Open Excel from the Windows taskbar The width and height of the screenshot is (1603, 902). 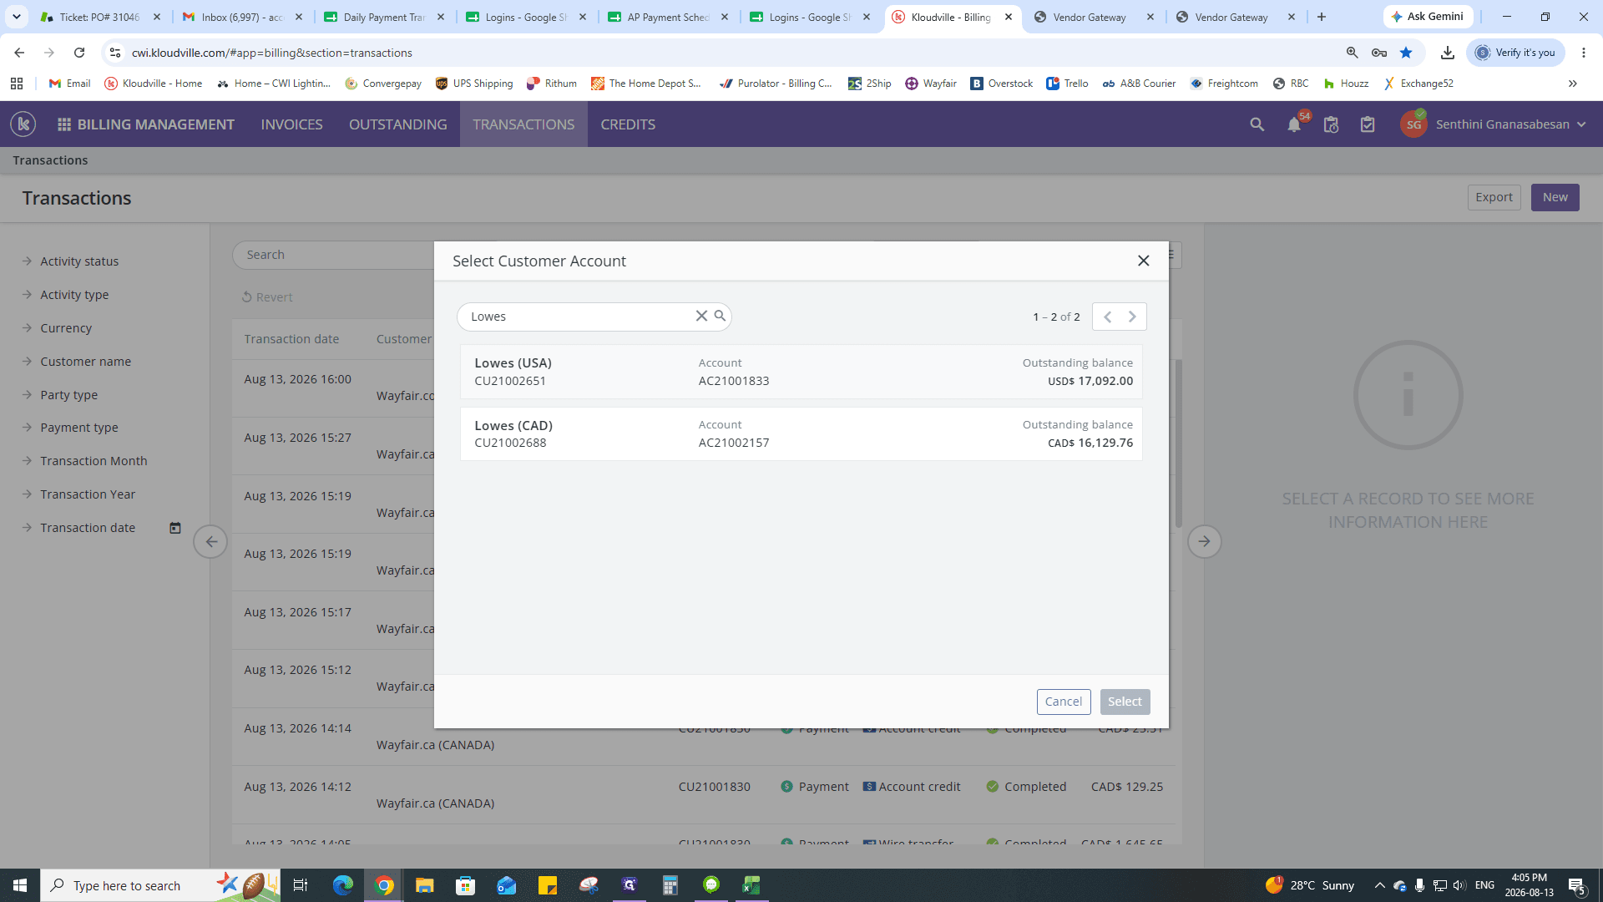751,885
